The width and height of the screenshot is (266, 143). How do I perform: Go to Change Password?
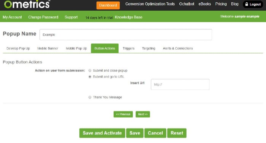click(43, 17)
